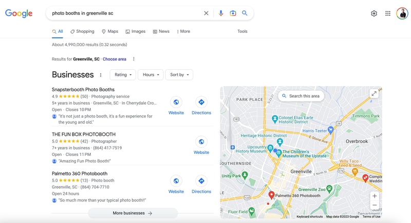The height and width of the screenshot is (223, 411).
Task: Start voice search with microphone icon
Action: [x=221, y=13]
